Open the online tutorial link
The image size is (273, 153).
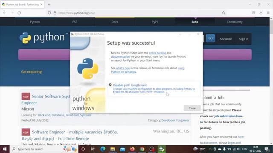[x=157, y=53]
